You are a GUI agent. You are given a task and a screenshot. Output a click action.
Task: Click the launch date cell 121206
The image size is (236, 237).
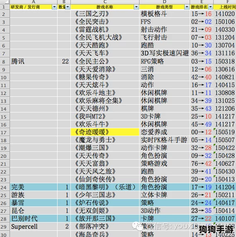pyautogui.click(x=225, y=109)
